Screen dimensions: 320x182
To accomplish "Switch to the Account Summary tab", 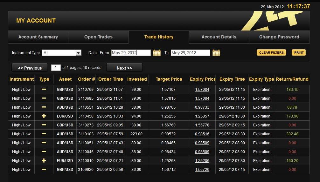I will pos(38,37).
